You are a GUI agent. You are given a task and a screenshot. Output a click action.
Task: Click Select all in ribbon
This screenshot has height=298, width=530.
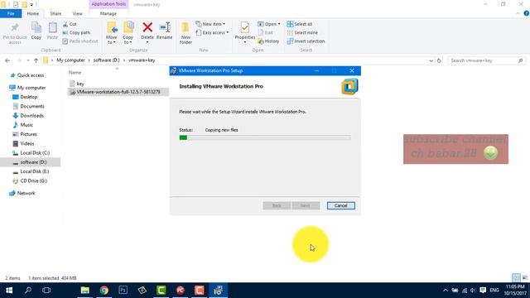coord(300,24)
